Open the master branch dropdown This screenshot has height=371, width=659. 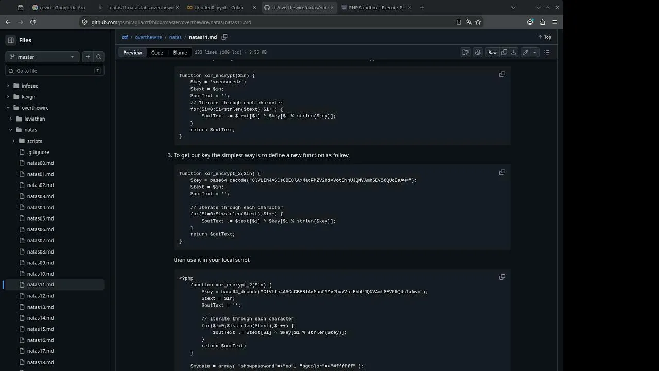tap(42, 57)
